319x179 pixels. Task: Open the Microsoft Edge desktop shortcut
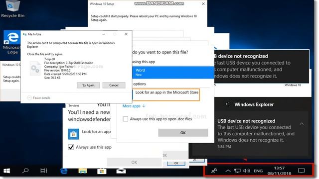[x=12, y=42]
